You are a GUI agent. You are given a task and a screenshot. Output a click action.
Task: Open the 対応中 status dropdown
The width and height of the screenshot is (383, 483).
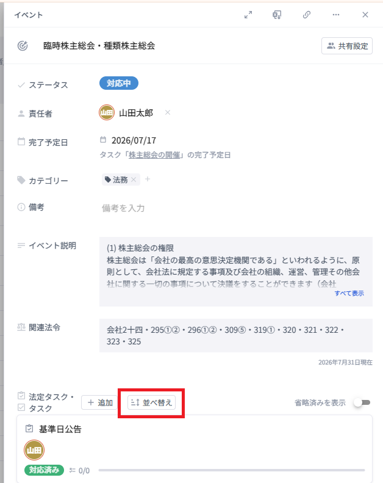pyautogui.click(x=119, y=84)
